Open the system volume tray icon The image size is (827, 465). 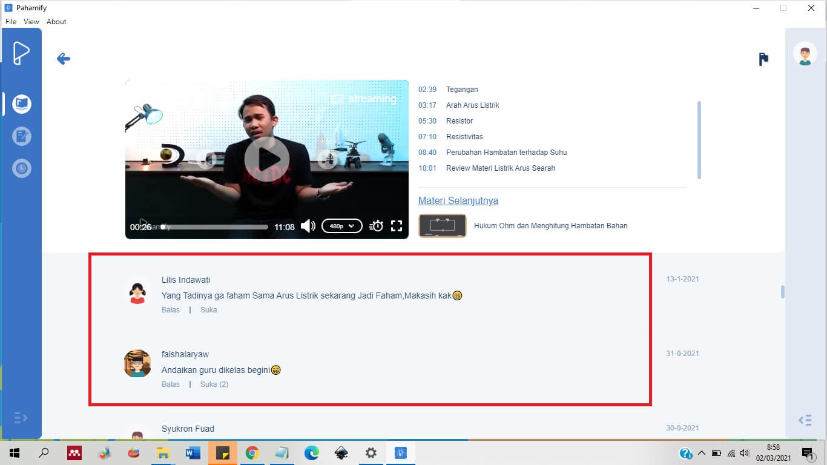click(745, 453)
